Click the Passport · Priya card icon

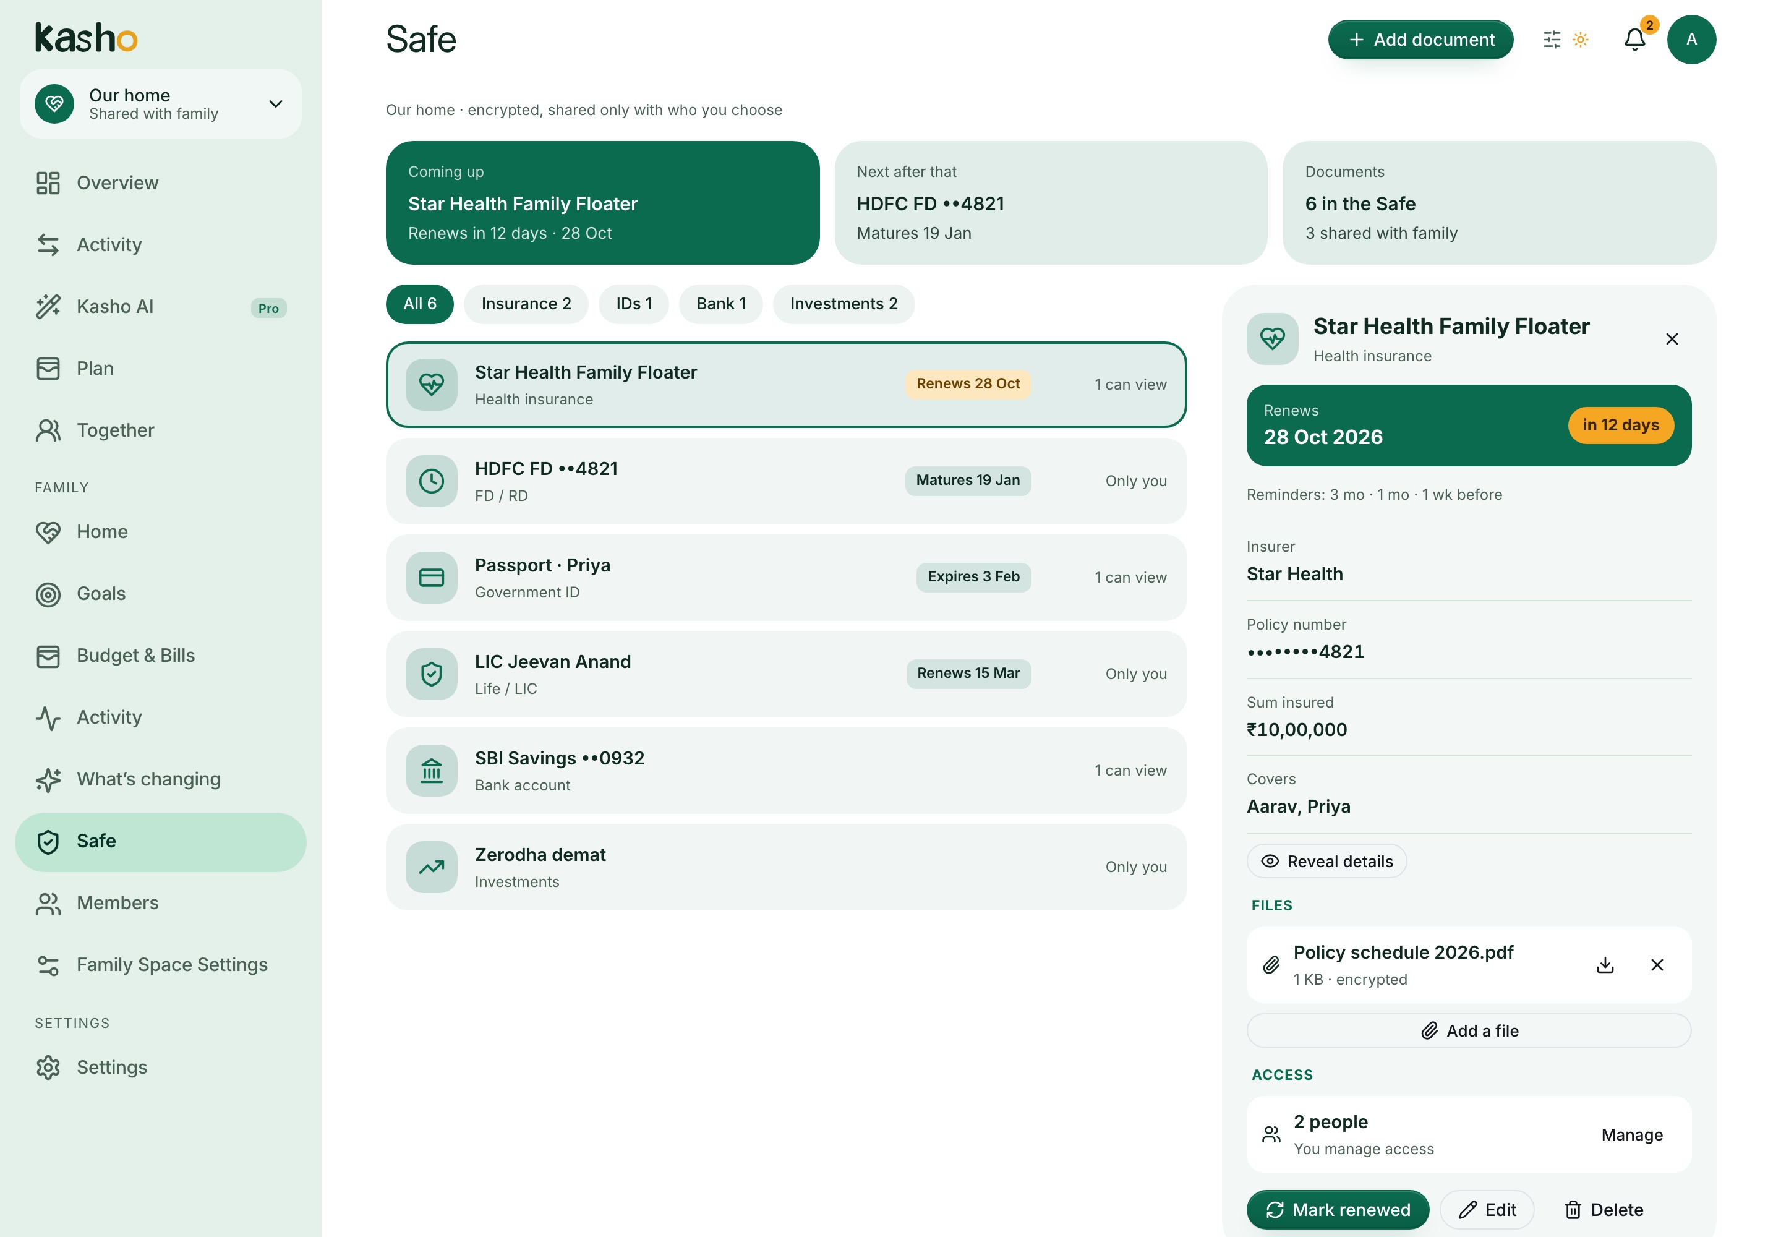[431, 578]
